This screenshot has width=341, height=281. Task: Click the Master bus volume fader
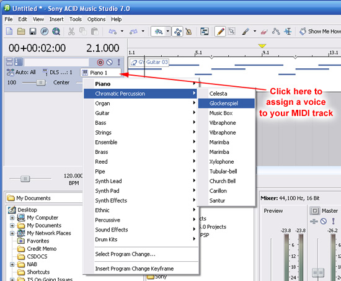(x=317, y=272)
